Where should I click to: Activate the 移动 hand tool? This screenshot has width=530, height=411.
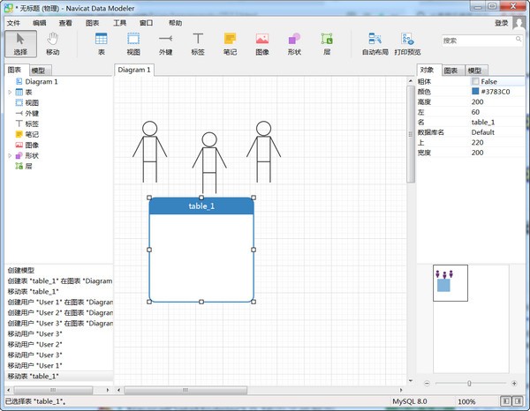coord(53,43)
